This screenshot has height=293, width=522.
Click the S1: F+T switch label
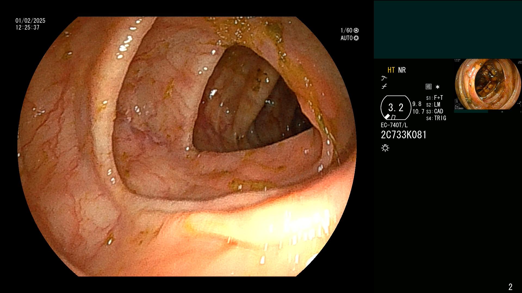(434, 98)
